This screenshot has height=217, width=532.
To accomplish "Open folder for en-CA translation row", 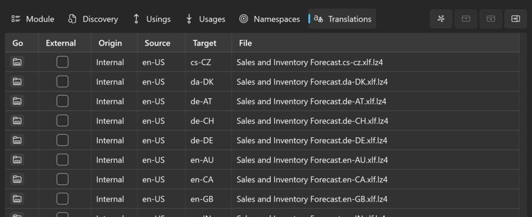I will click(17, 179).
